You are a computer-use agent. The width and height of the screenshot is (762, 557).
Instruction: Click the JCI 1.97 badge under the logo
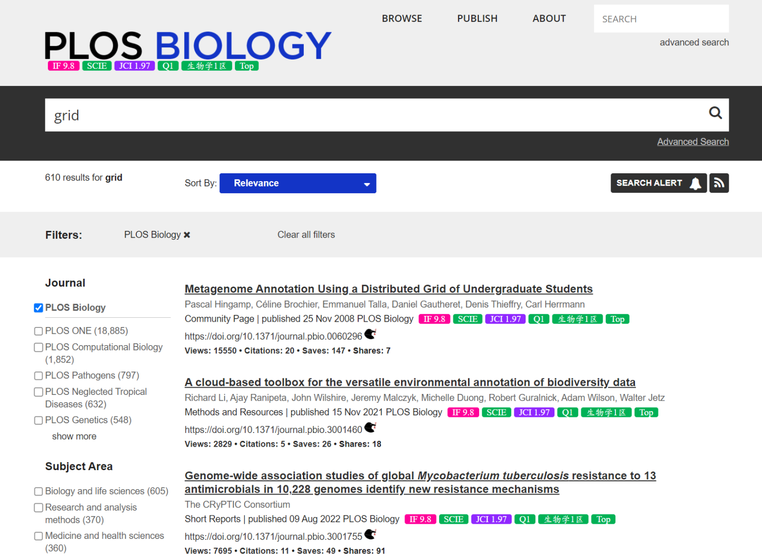[134, 65]
